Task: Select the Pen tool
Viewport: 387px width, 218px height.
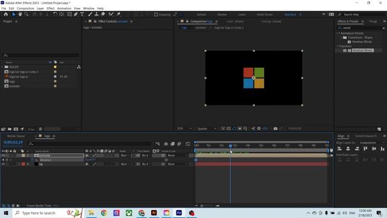Action: coord(76,15)
